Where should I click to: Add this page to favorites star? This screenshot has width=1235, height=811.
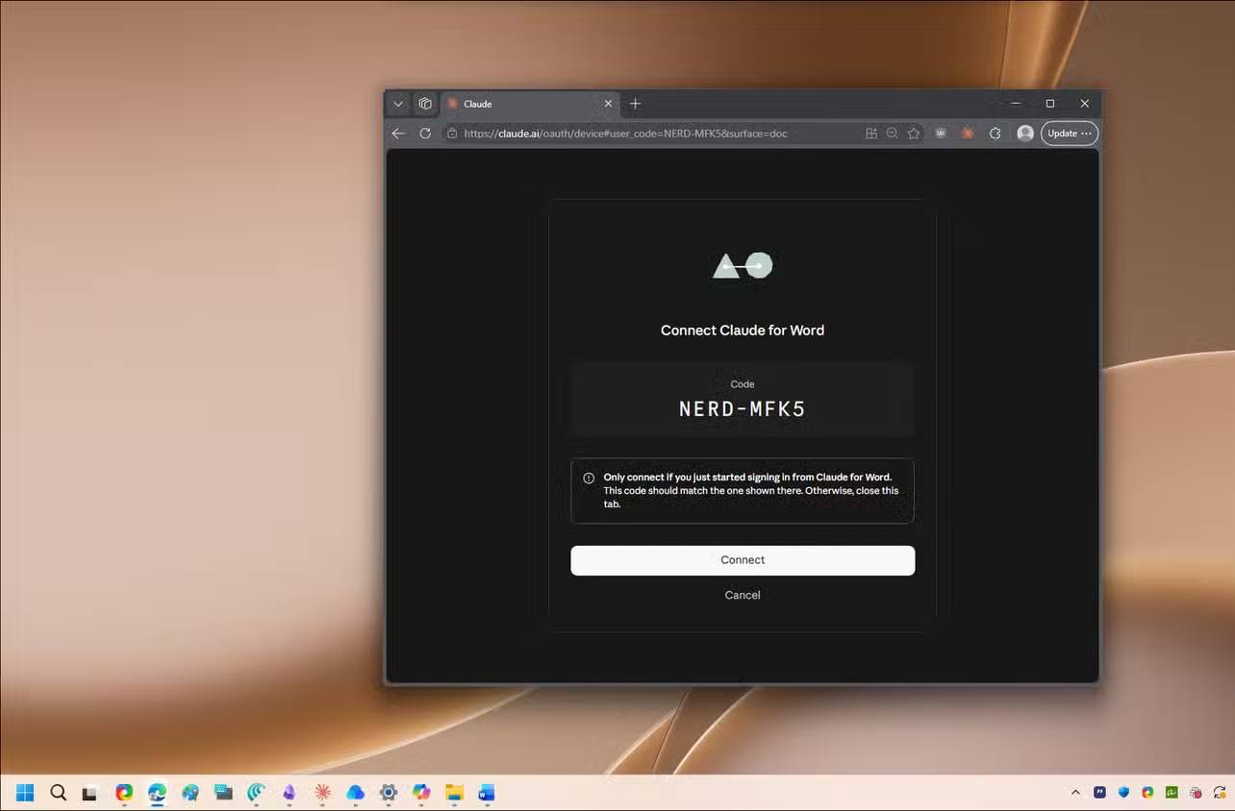point(914,134)
